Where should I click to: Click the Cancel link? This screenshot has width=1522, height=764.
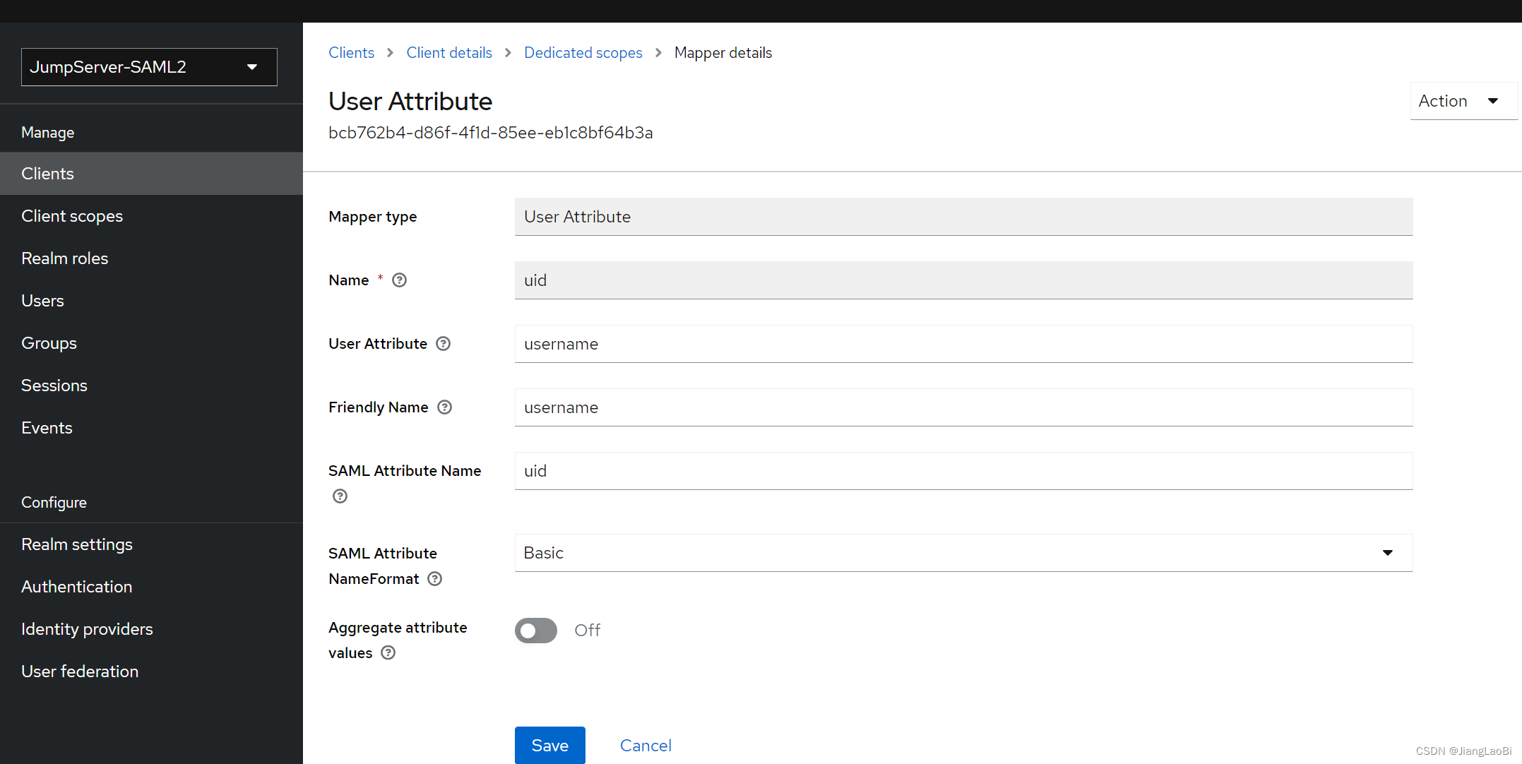[x=645, y=745]
